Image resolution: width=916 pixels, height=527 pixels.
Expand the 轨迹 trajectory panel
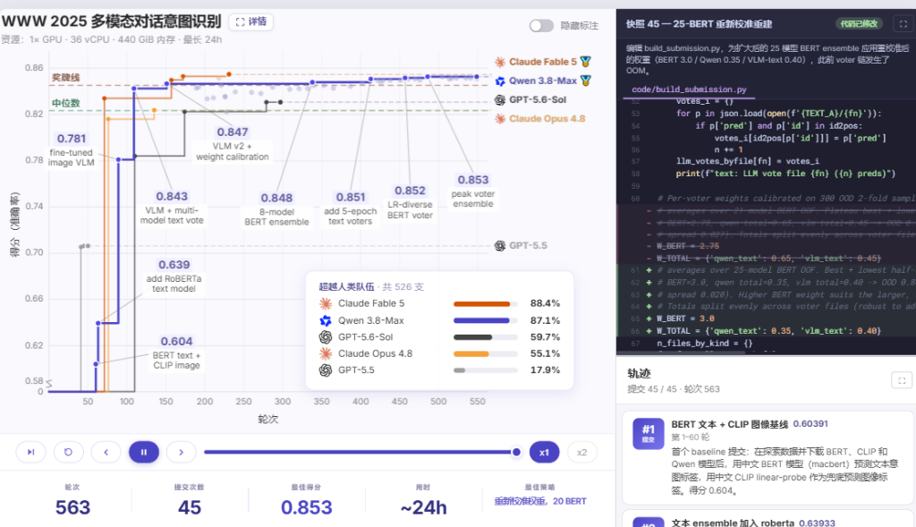[x=902, y=380]
